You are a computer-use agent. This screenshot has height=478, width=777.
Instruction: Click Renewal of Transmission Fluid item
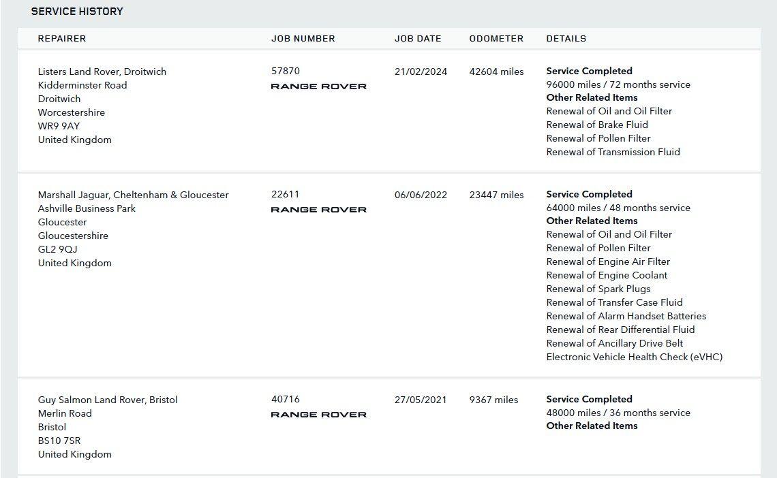coord(613,152)
